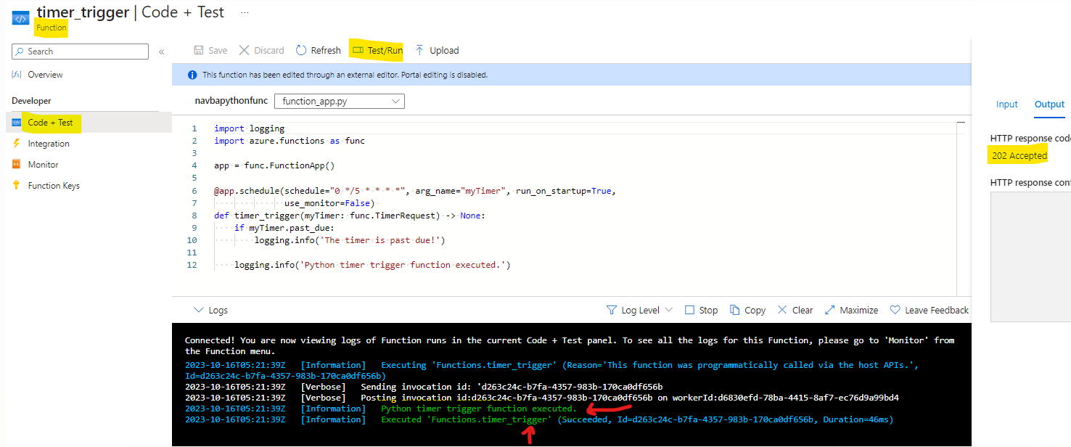
Task: Open the Integration section
Action: pos(50,143)
